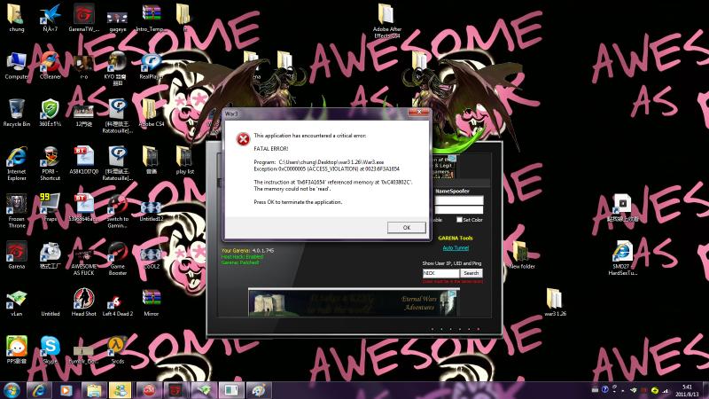Open the chung user folder
Viewport: 709px width, 399px height.
tap(16, 18)
